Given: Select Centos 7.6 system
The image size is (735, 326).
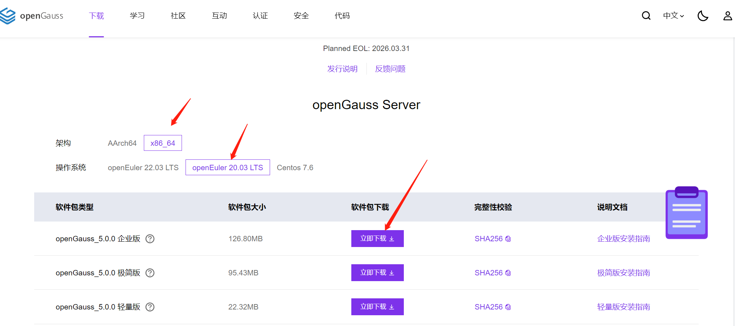Looking at the screenshot, I should [295, 168].
